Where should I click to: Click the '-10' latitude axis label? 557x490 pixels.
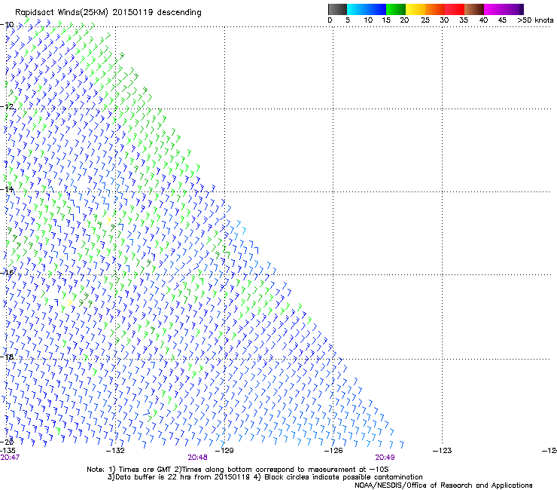(x=7, y=25)
